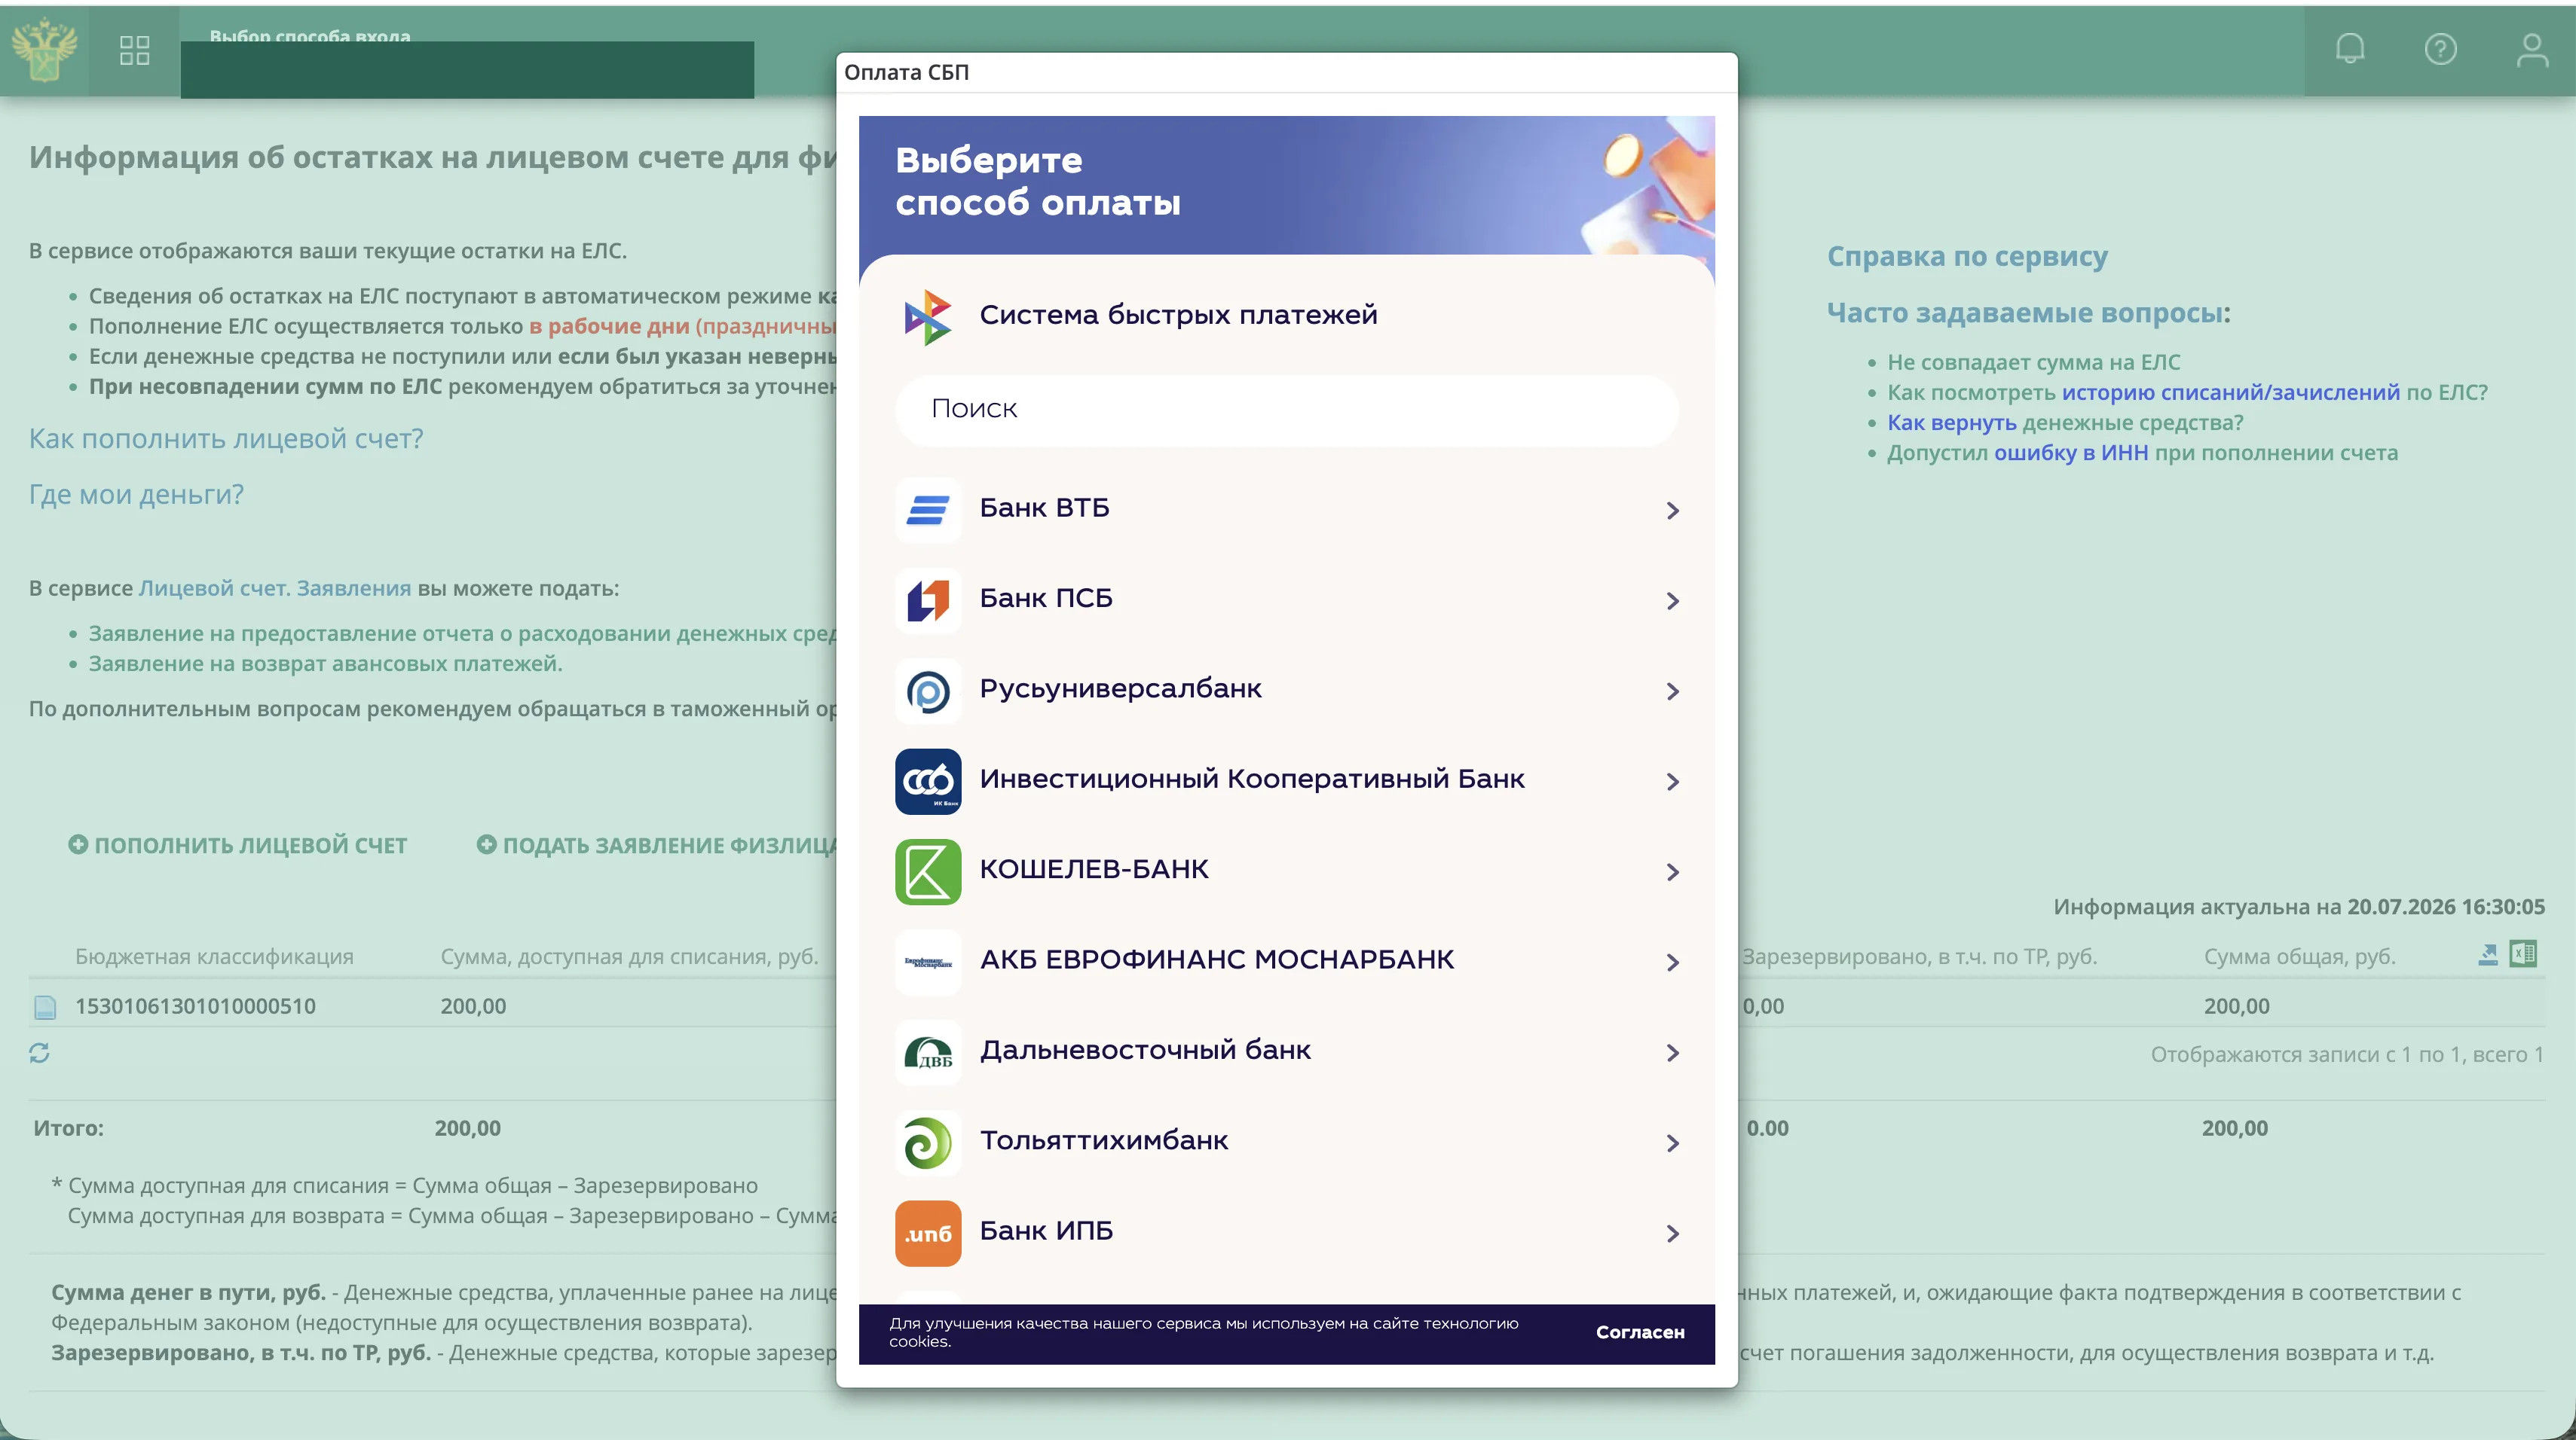
Task: Expand the Банк ИПБ row chevron
Action: click(x=1673, y=1234)
